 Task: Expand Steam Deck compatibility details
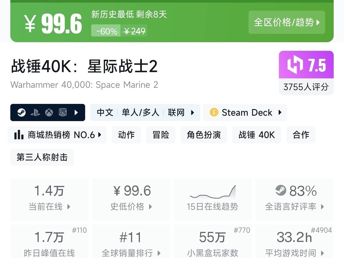(280, 112)
